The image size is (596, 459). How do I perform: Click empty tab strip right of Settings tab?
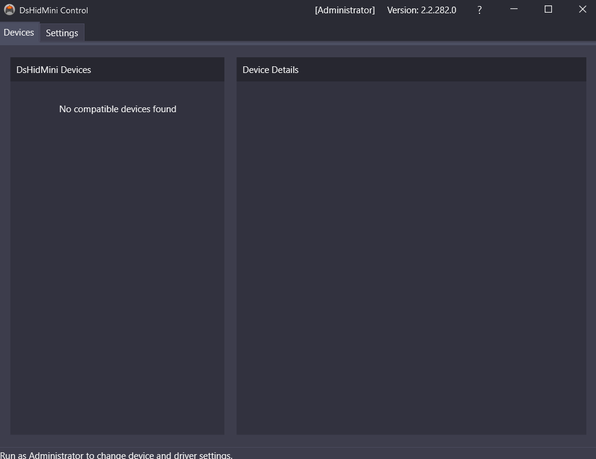coord(338,33)
